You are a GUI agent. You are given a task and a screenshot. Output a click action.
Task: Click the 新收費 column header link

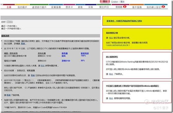[x=65, y=53]
